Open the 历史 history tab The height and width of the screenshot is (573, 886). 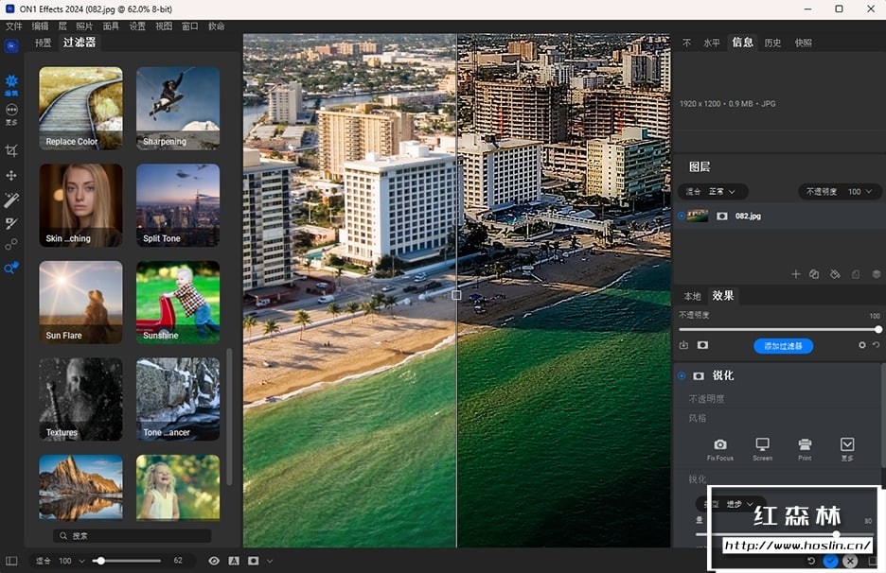(772, 43)
